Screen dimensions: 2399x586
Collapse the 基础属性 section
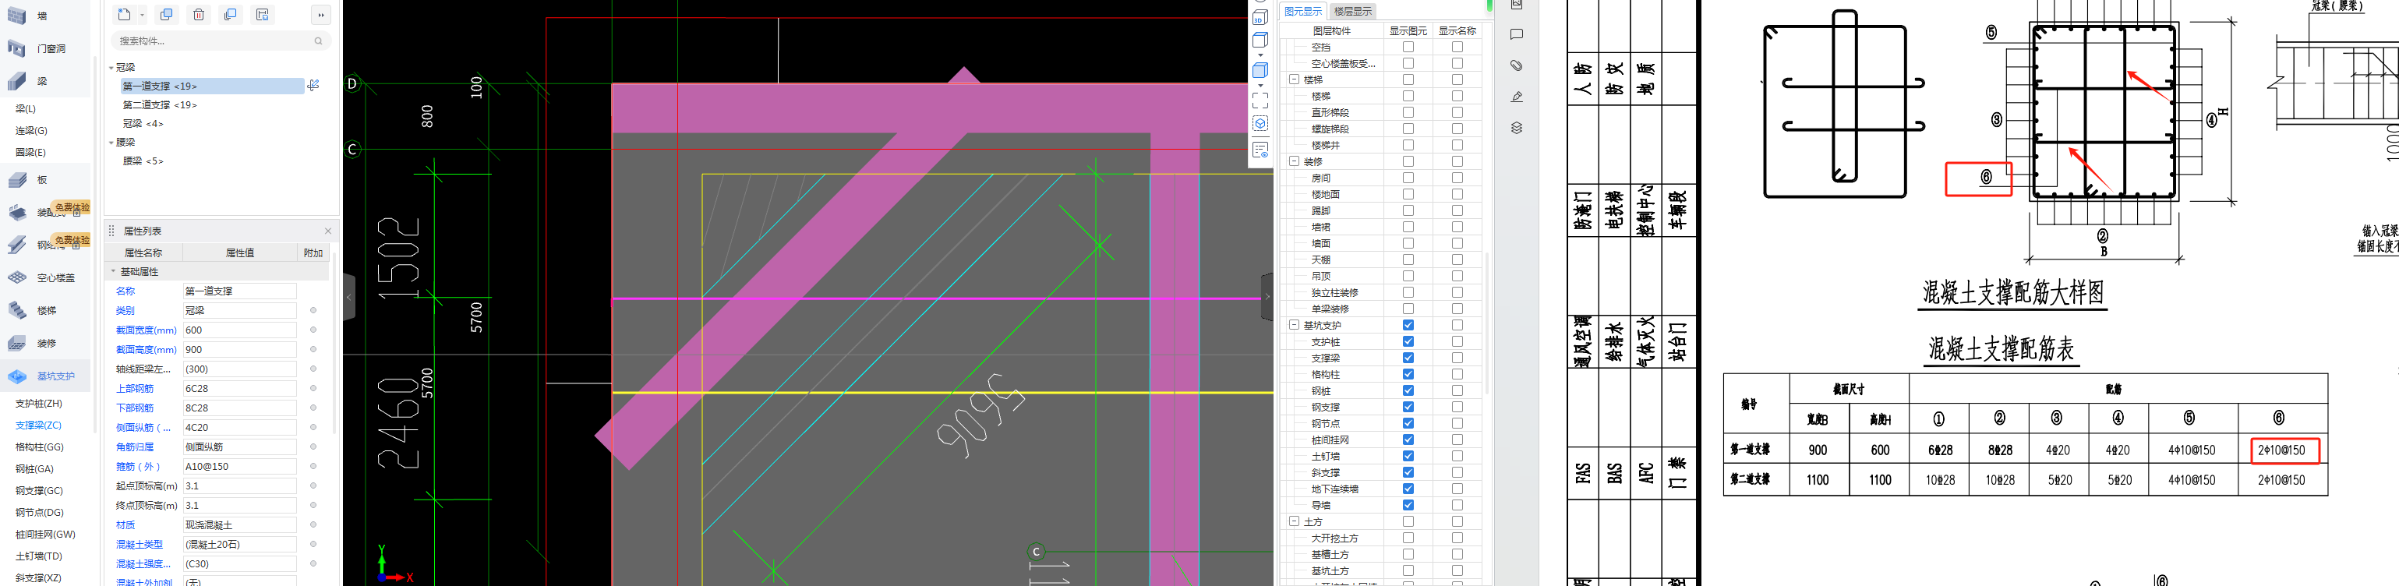point(114,271)
